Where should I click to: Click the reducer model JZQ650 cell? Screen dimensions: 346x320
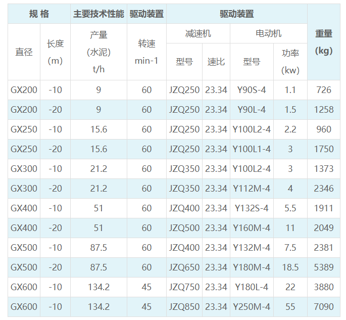click(x=184, y=267)
